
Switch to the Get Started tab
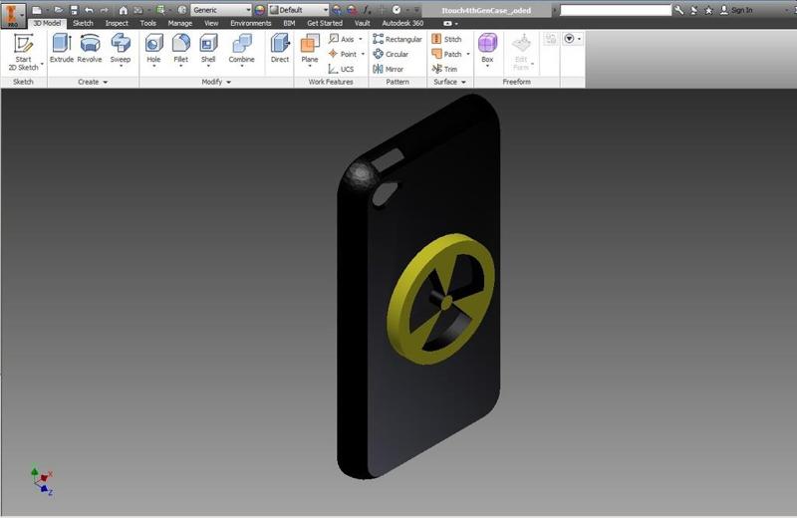coord(325,23)
